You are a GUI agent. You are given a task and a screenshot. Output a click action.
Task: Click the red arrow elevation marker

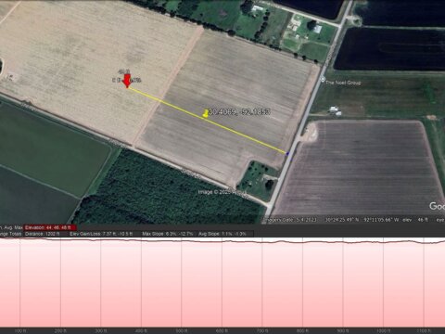127,81
